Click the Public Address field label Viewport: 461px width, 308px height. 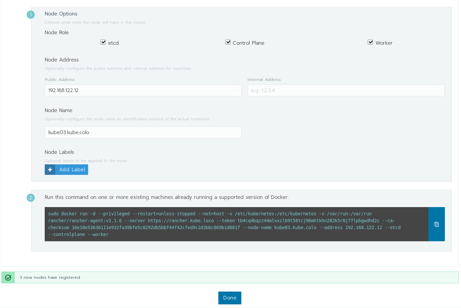click(x=60, y=80)
